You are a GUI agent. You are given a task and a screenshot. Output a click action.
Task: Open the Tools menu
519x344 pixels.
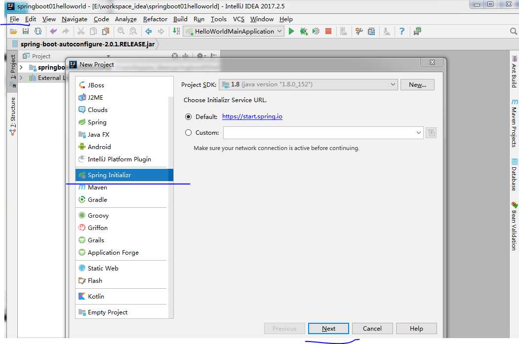click(x=219, y=19)
